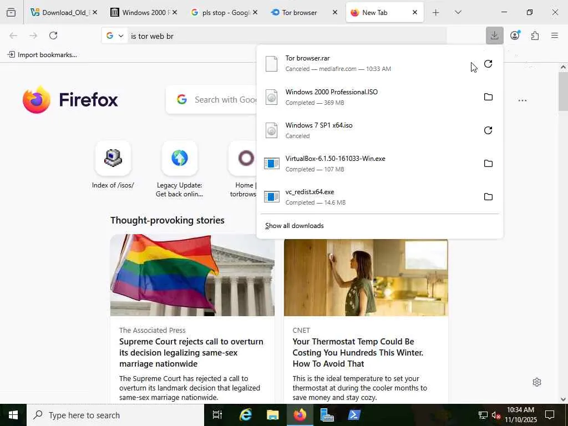This screenshot has width=568, height=426.
Task: Click Import bookmarks button
Action: [x=42, y=55]
